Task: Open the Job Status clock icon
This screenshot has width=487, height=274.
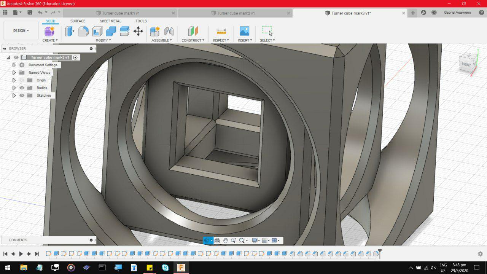Action: pos(434,13)
